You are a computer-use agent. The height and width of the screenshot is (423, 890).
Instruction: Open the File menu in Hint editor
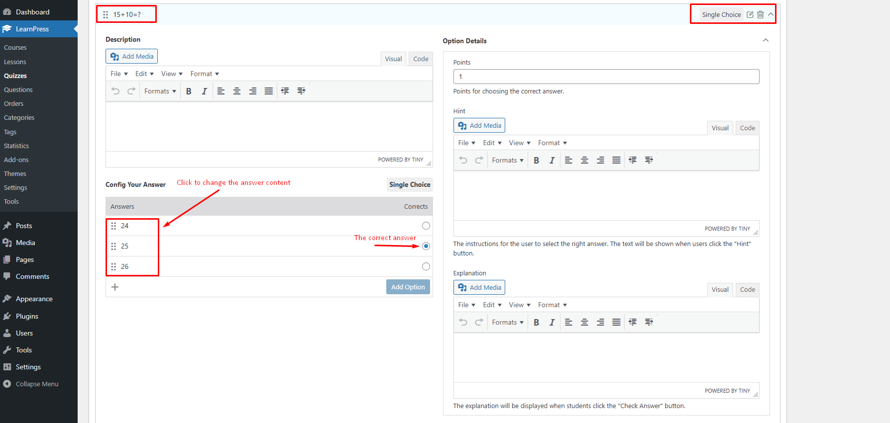[466, 143]
